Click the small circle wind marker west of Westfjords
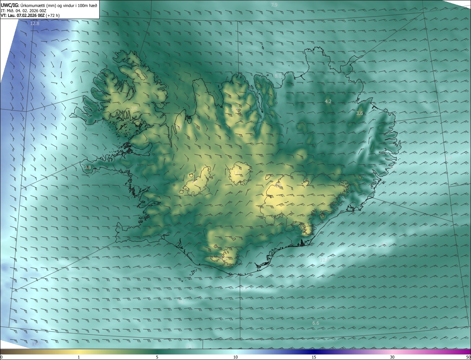The width and height of the screenshot is (471, 360). click(x=71, y=82)
